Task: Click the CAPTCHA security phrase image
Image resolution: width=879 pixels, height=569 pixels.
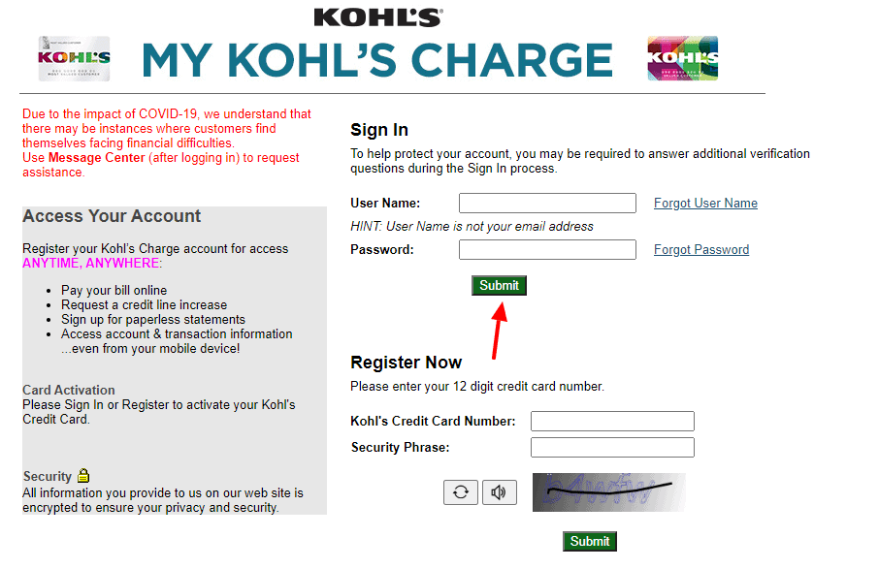Action: pos(608,492)
